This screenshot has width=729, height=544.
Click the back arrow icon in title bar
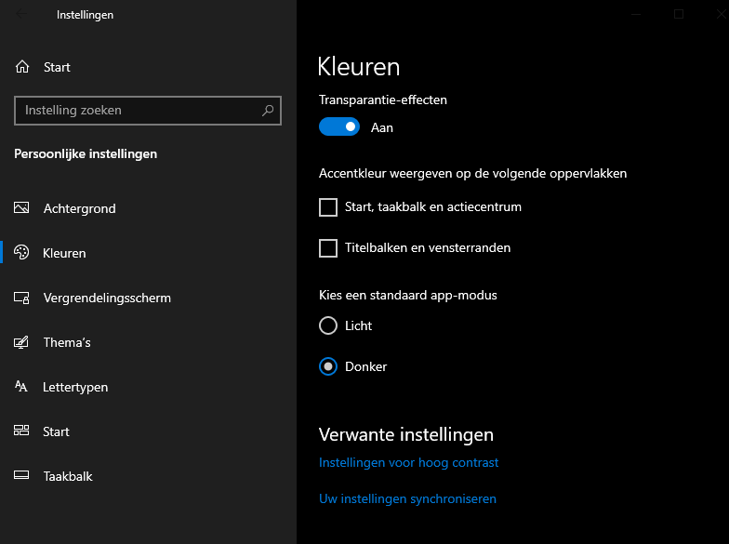tap(22, 15)
